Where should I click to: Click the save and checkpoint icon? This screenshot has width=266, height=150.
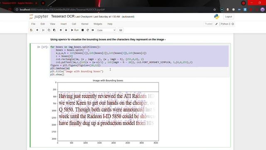[x=31, y=30]
